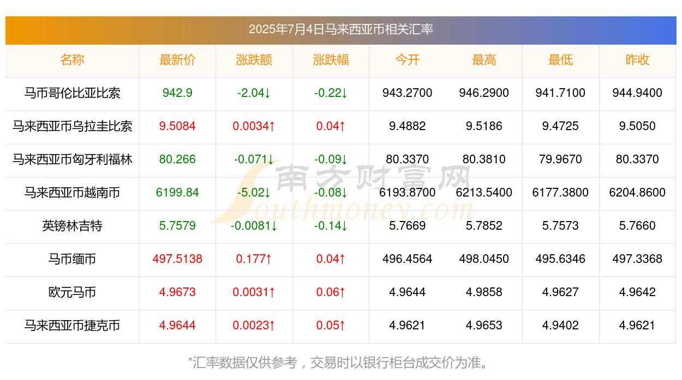Click the row name 马币缅币
Viewport: 682px width, 380px height.
[72, 259]
